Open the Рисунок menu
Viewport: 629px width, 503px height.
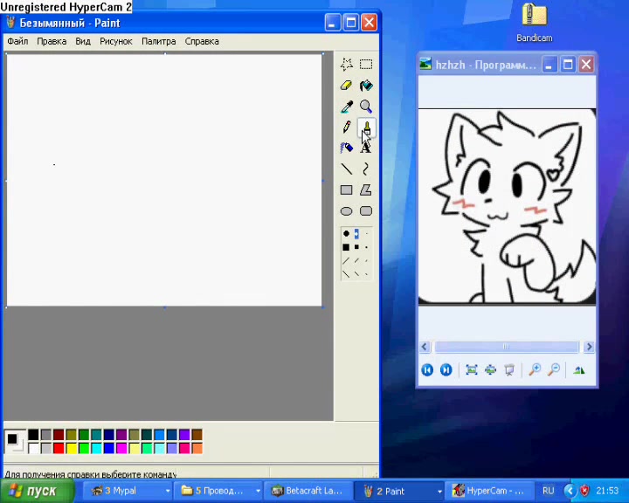pos(116,41)
